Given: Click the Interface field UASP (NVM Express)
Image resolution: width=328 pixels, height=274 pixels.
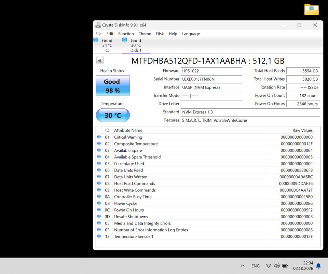Looking at the screenshot, I should coord(211,87).
